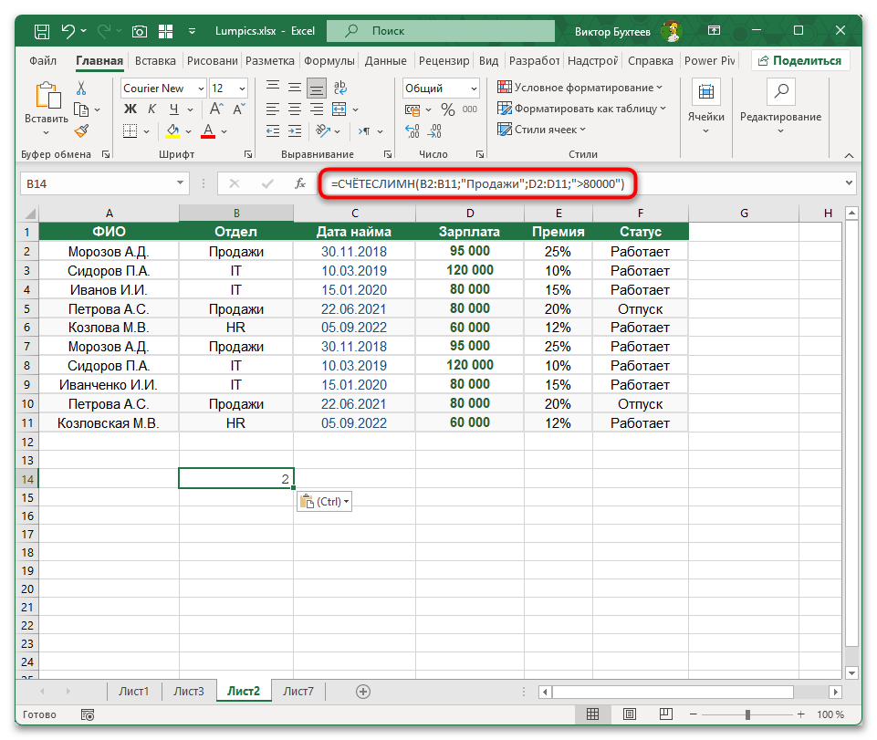The width and height of the screenshot is (877, 740).
Task: Decrease decimal places
Action: coord(434,131)
